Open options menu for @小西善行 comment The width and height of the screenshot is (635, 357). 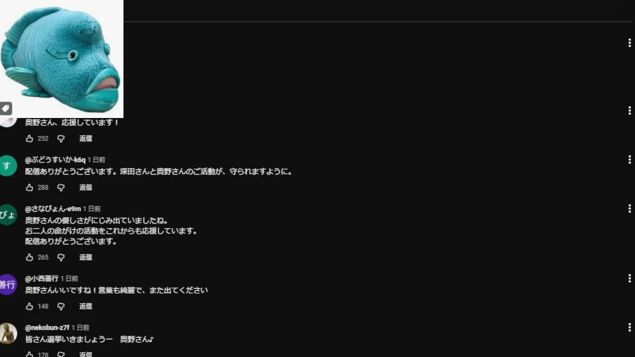[x=629, y=279]
